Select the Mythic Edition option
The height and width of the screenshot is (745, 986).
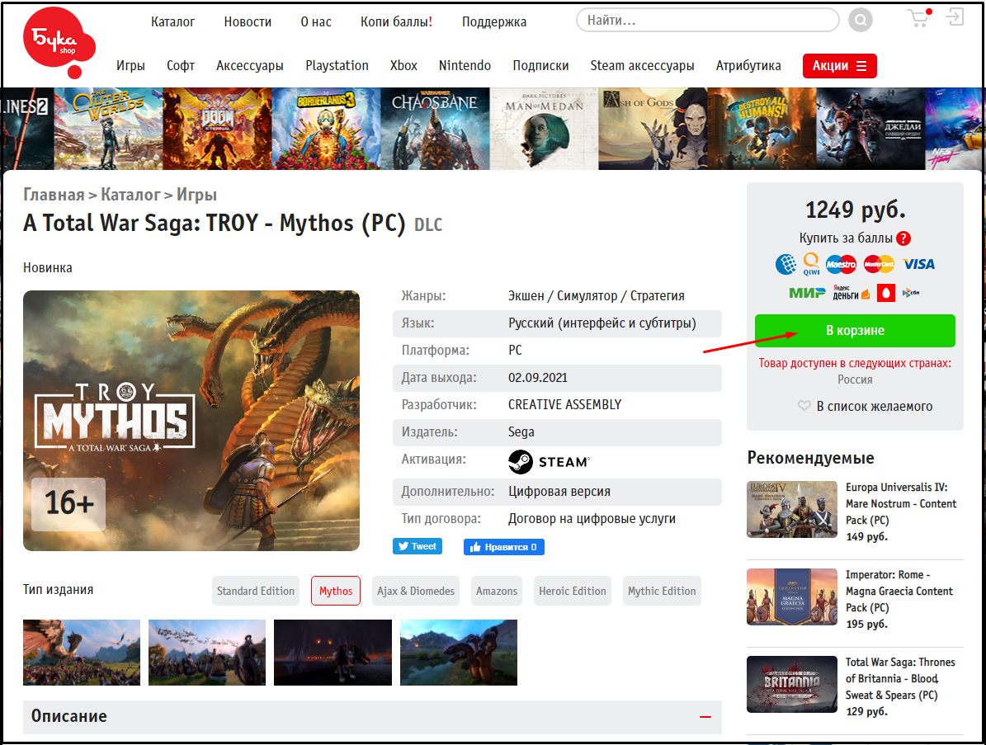(x=662, y=591)
